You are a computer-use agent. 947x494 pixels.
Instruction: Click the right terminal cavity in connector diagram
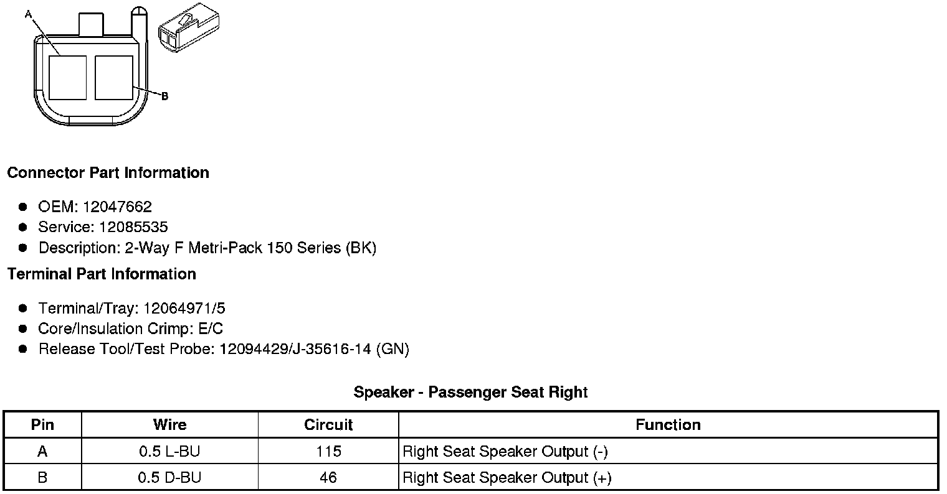pyautogui.click(x=113, y=77)
